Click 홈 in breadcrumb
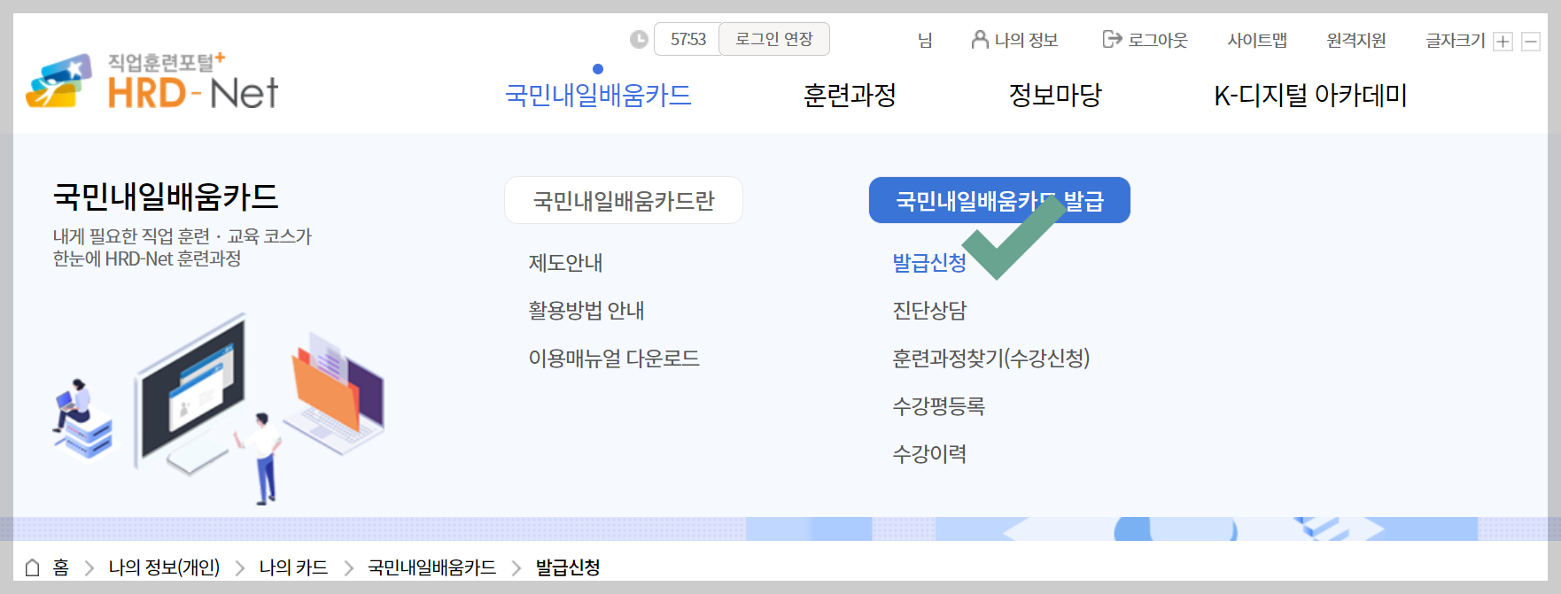Viewport: 1561px width, 594px height. [60, 567]
